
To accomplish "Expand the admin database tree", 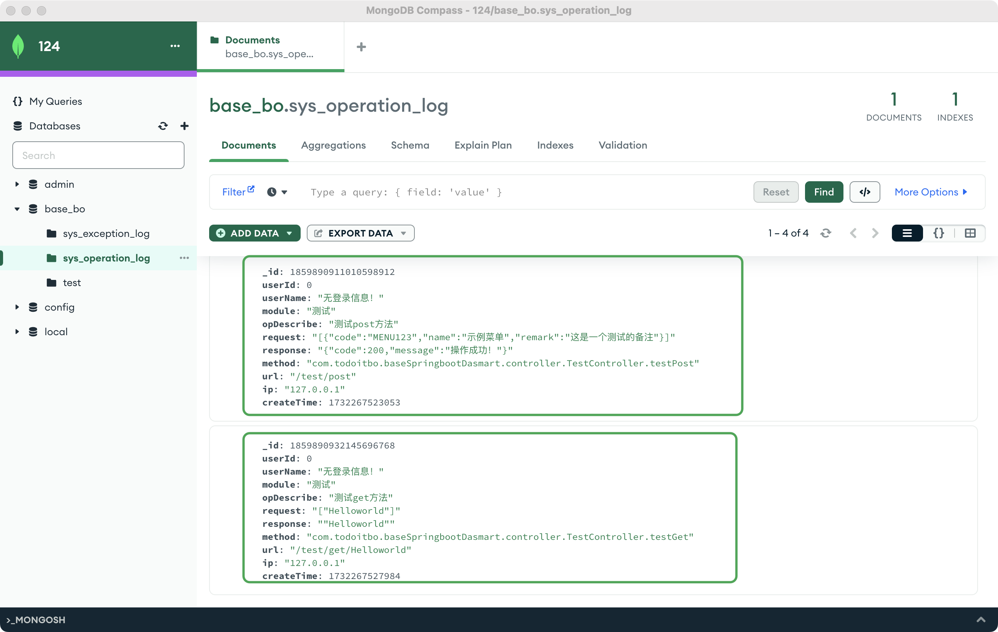I will pyautogui.click(x=17, y=184).
